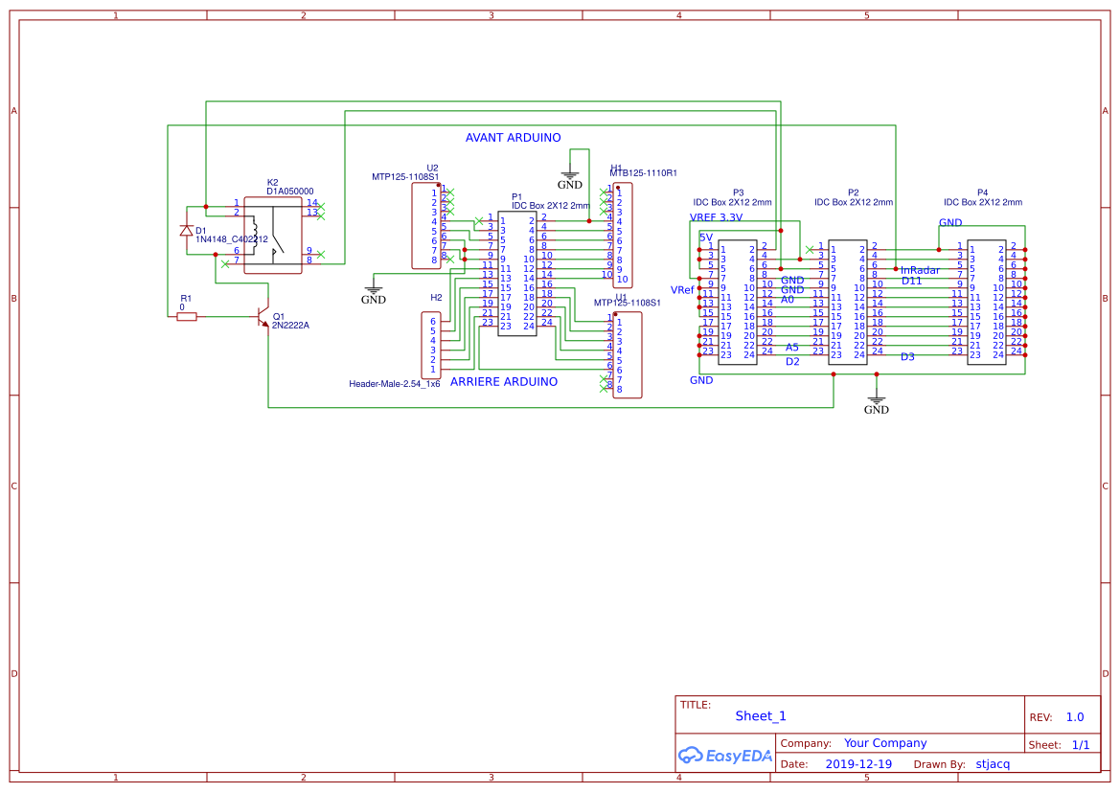Click the resistor R1 symbol
Viewport: 1120px width, 792px height.
click(x=185, y=318)
